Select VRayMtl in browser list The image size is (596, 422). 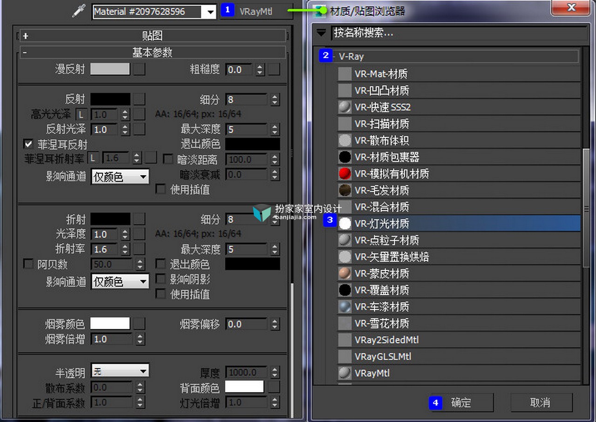click(x=459, y=373)
